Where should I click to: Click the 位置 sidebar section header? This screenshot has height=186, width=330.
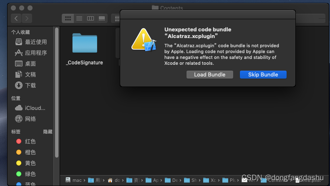coord(16,98)
